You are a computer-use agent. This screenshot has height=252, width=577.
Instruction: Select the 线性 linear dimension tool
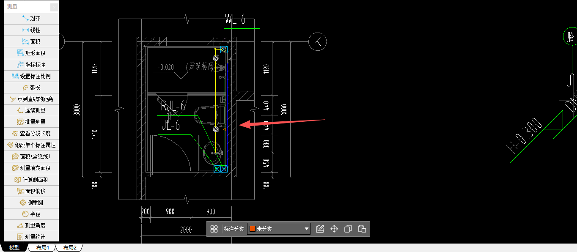(x=31, y=30)
